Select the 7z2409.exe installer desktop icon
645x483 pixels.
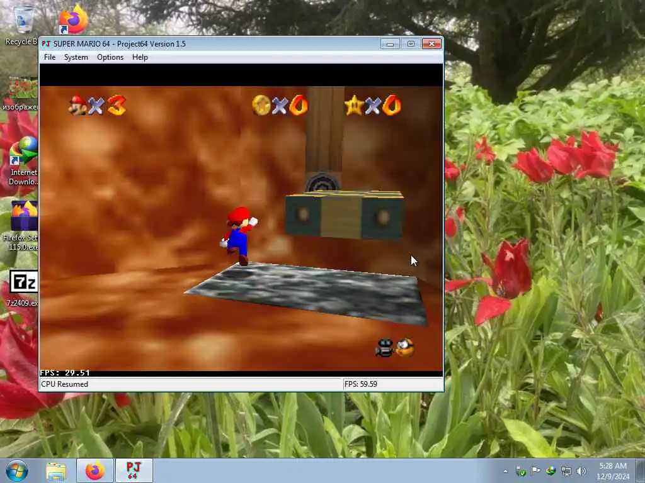pos(23,288)
